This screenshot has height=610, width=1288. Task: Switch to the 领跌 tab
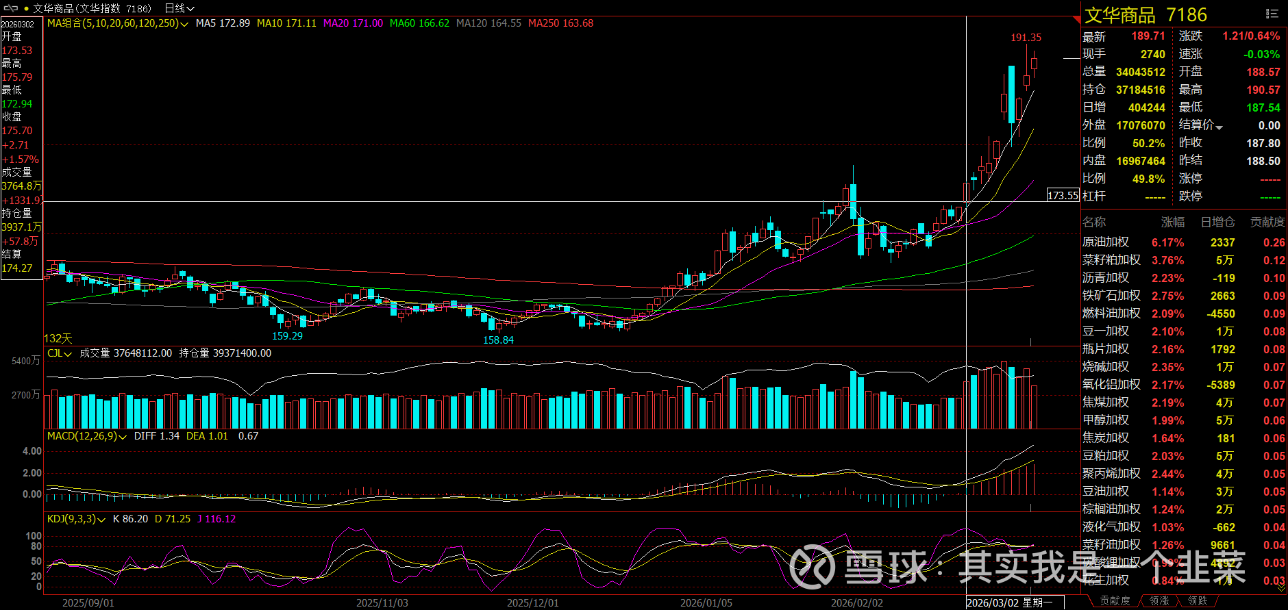1198,600
